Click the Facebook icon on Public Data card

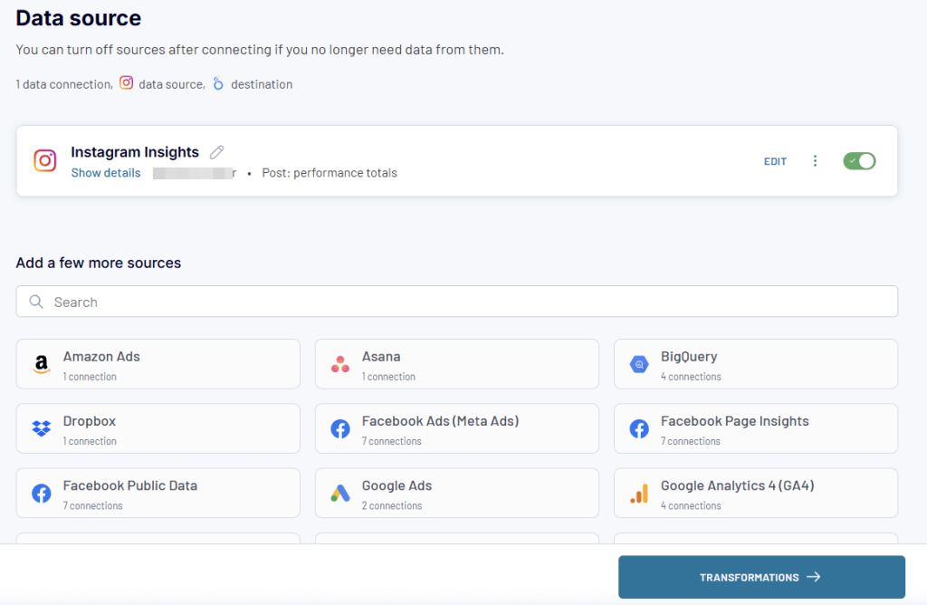pyautogui.click(x=42, y=493)
